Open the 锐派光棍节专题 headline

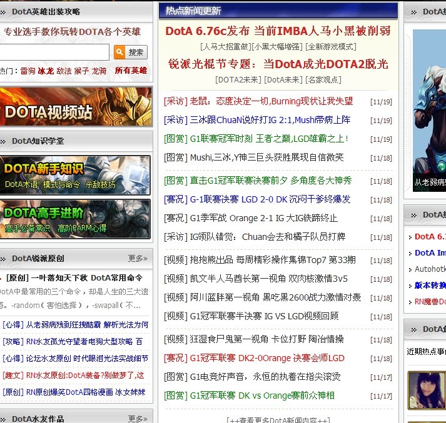[x=278, y=64]
